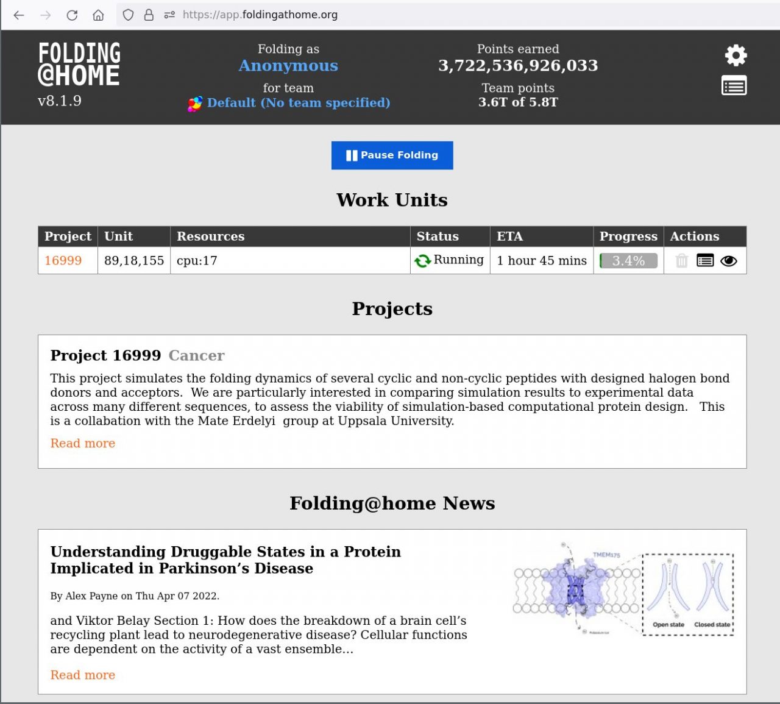Click the Cancer category label of Project 16999
The image size is (780, 704).
196,355
